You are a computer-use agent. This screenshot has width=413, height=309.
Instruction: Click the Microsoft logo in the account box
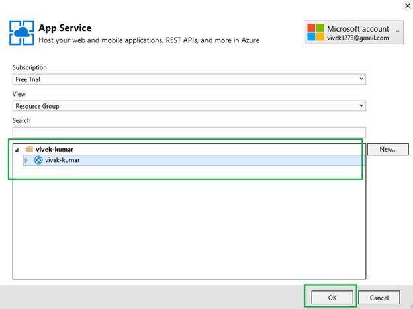(x=316, y=33)
